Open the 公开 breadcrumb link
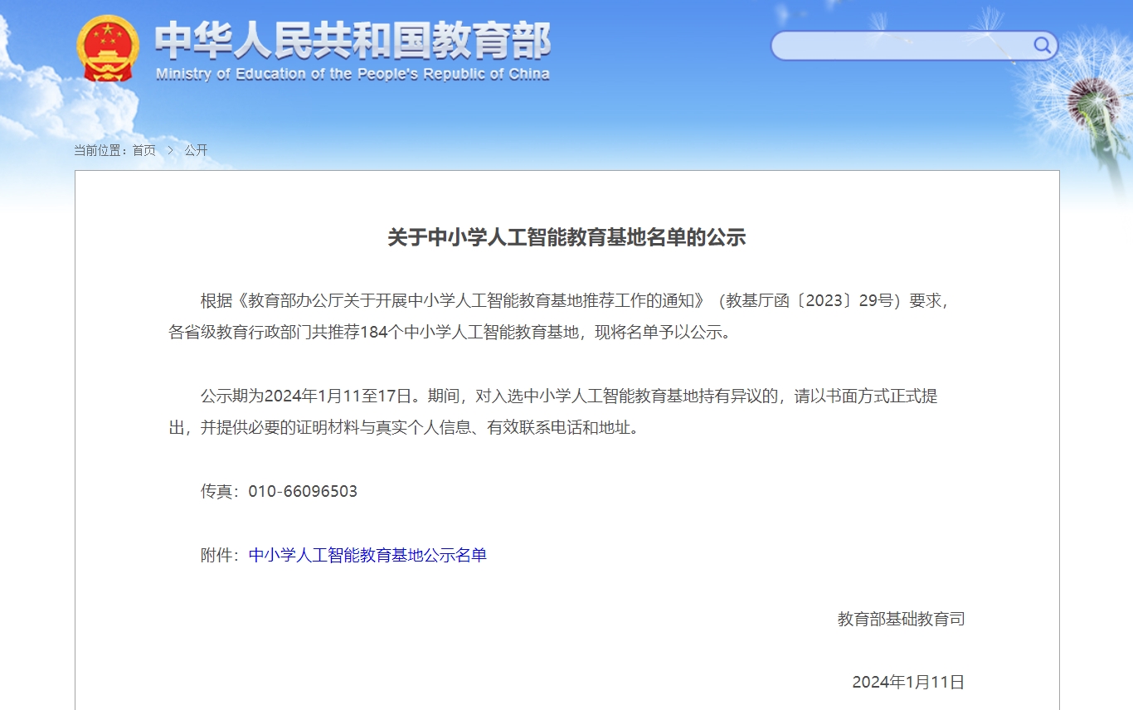 (x=196, y=150)
